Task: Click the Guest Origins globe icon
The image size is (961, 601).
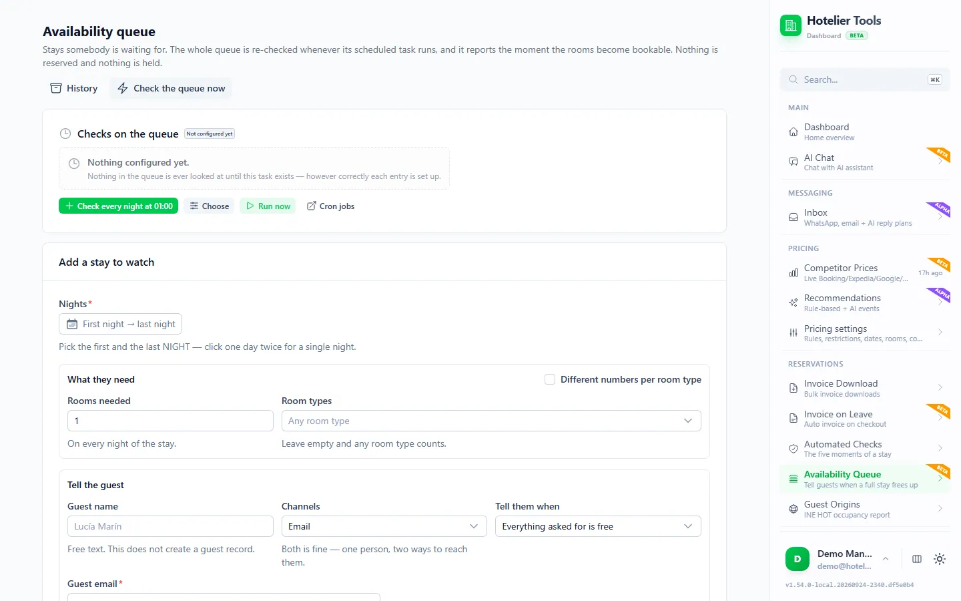Action: 793,509
